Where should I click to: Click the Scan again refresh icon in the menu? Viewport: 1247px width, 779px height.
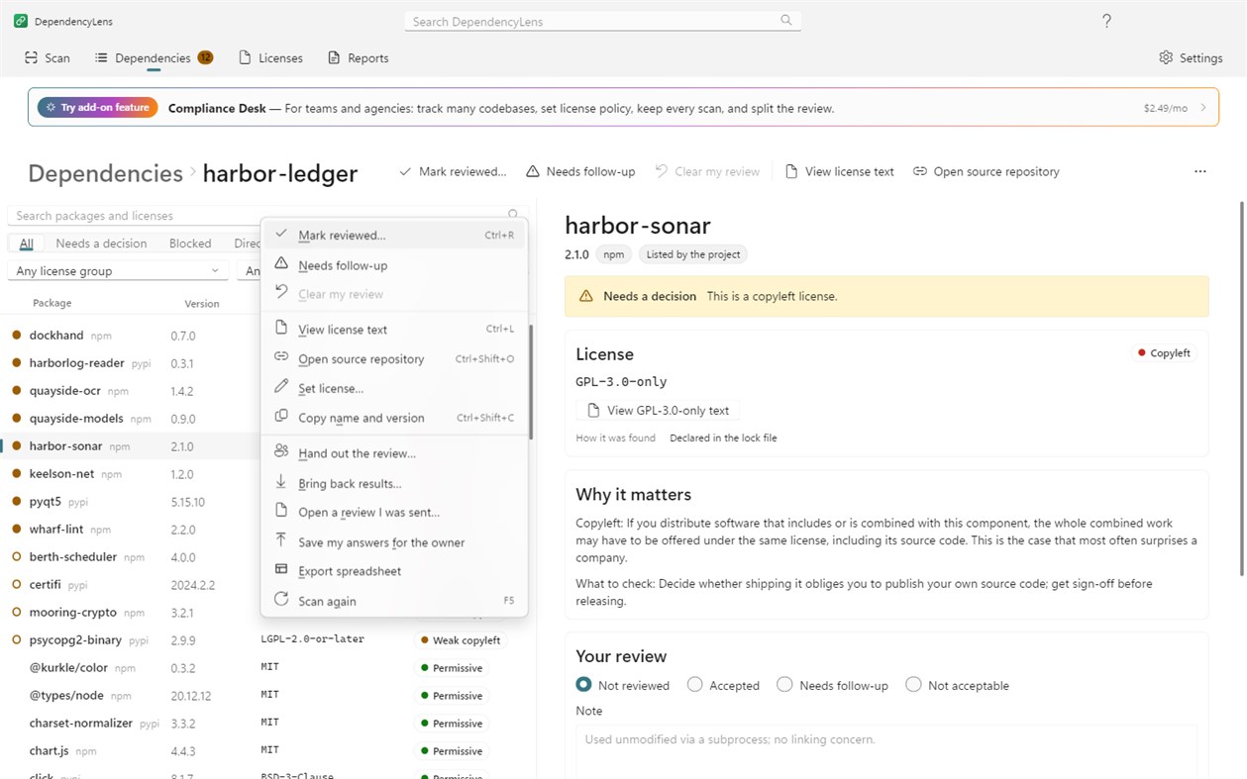point(281,600)
